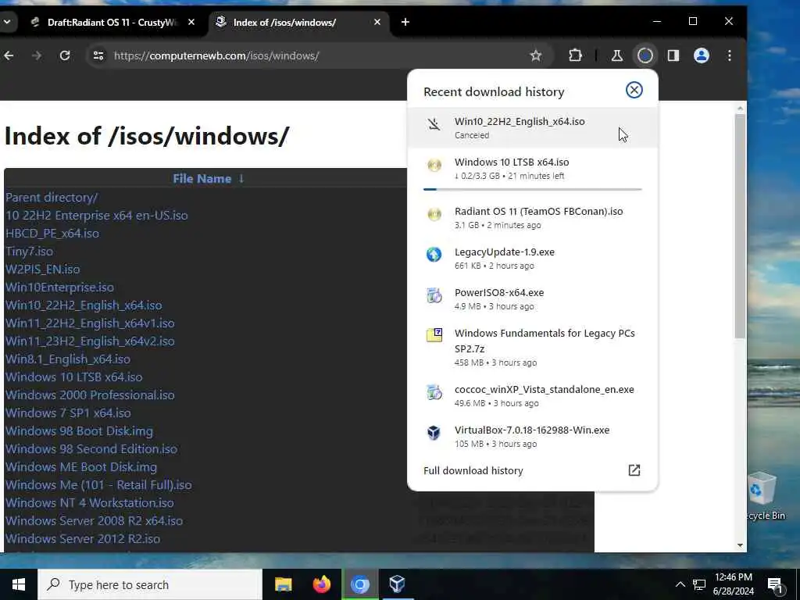Click Windows 98 Boot Disk.img link
This screenshot has width=800, height=600.
(79, 431)
